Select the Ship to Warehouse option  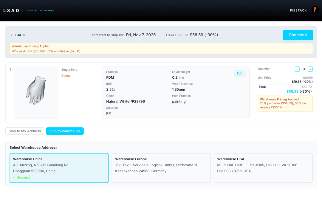point(65,131)
